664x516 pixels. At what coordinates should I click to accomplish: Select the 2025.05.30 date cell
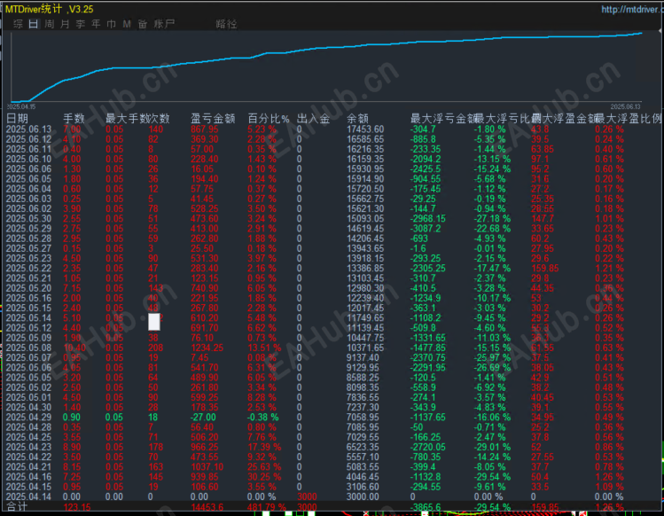(x=28, y=219)
